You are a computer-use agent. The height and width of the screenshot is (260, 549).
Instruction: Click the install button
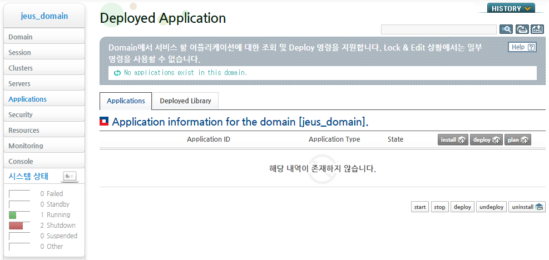(453, 139)
